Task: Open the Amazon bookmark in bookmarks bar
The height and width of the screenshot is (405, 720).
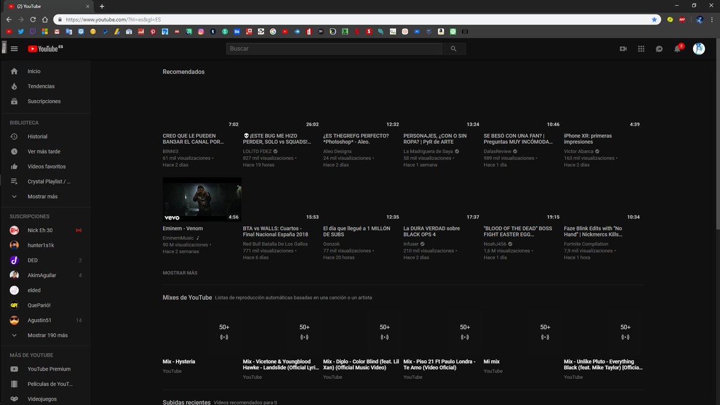Action: 441,31
